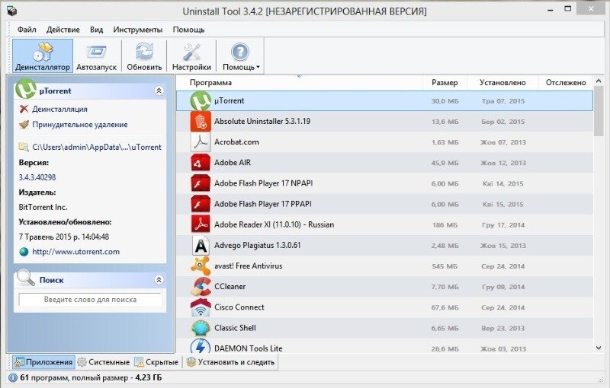Select the Adobe Reader XI icon

tap(201, 224)
